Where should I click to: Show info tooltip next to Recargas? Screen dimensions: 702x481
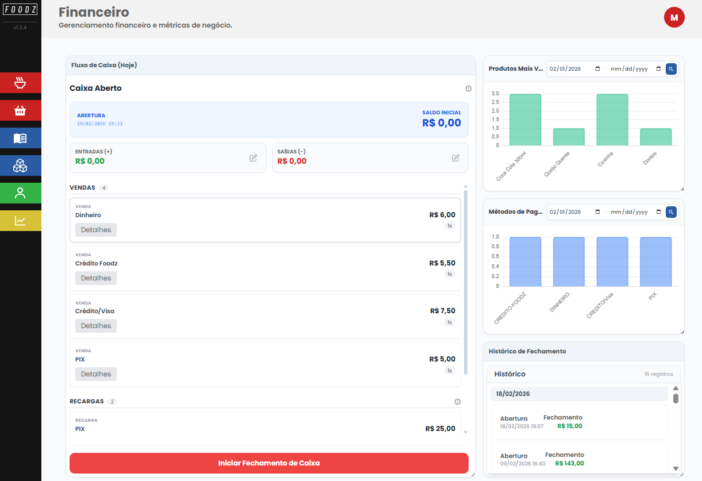(x=457, y=401)
